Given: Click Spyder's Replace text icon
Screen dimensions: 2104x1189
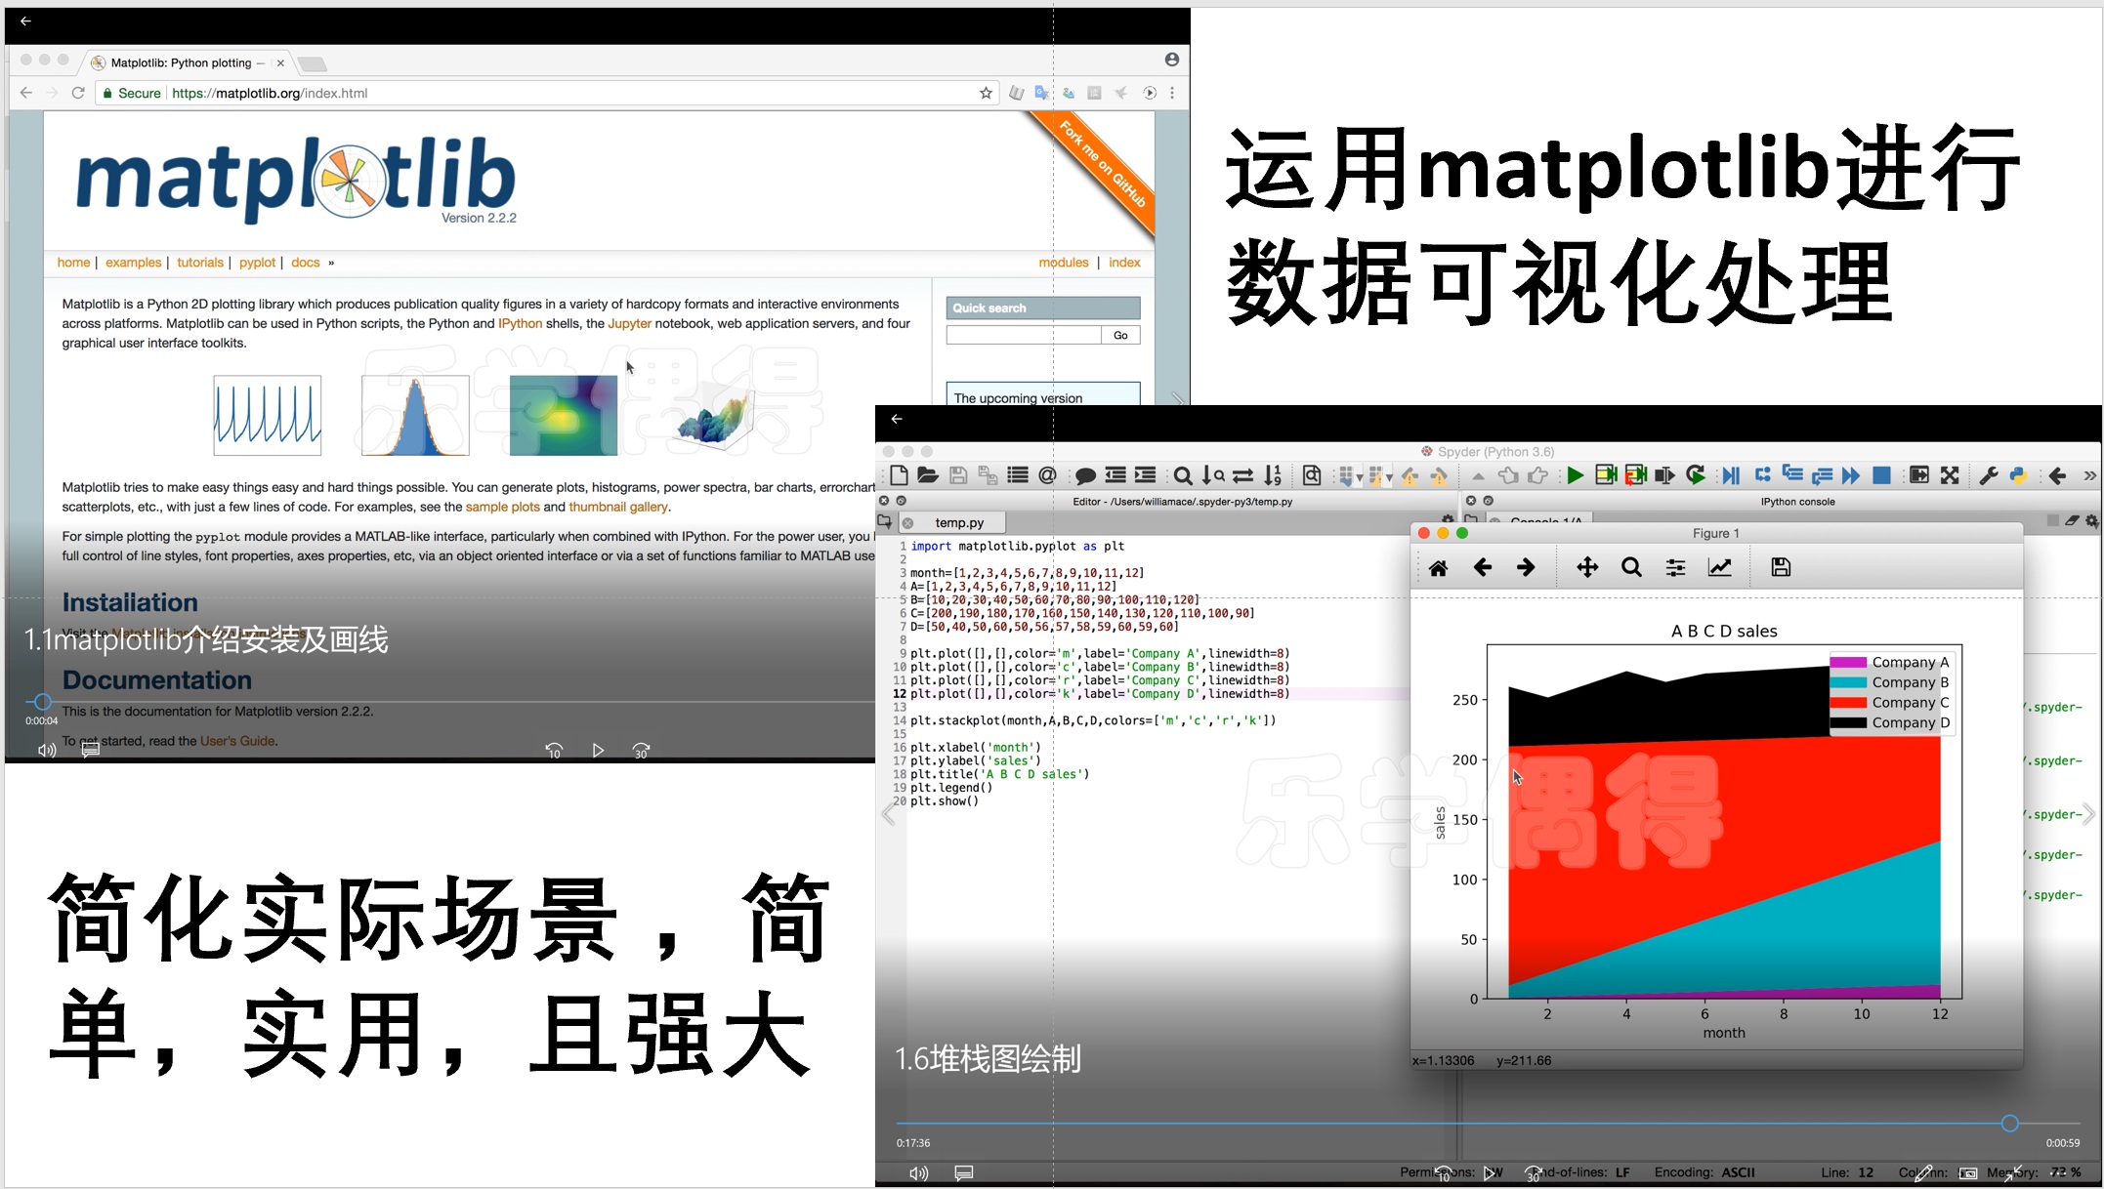Looking at the screenshot, I should (x=1242, y=475).
